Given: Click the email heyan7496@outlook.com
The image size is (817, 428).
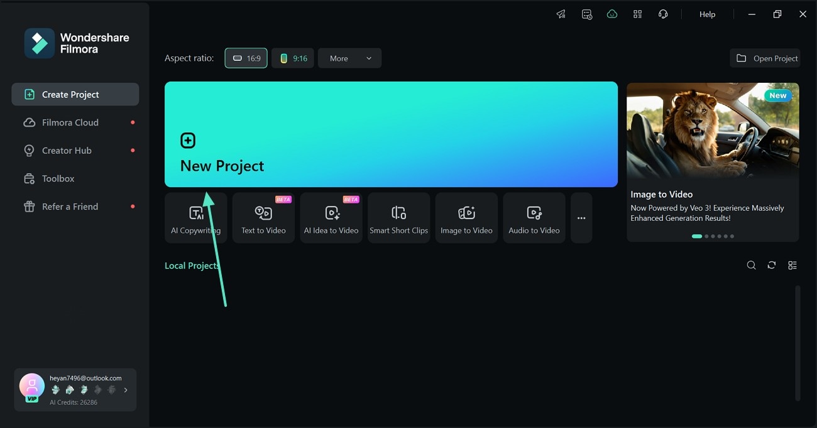Looking at the screenshot, I should coord(85,378).
